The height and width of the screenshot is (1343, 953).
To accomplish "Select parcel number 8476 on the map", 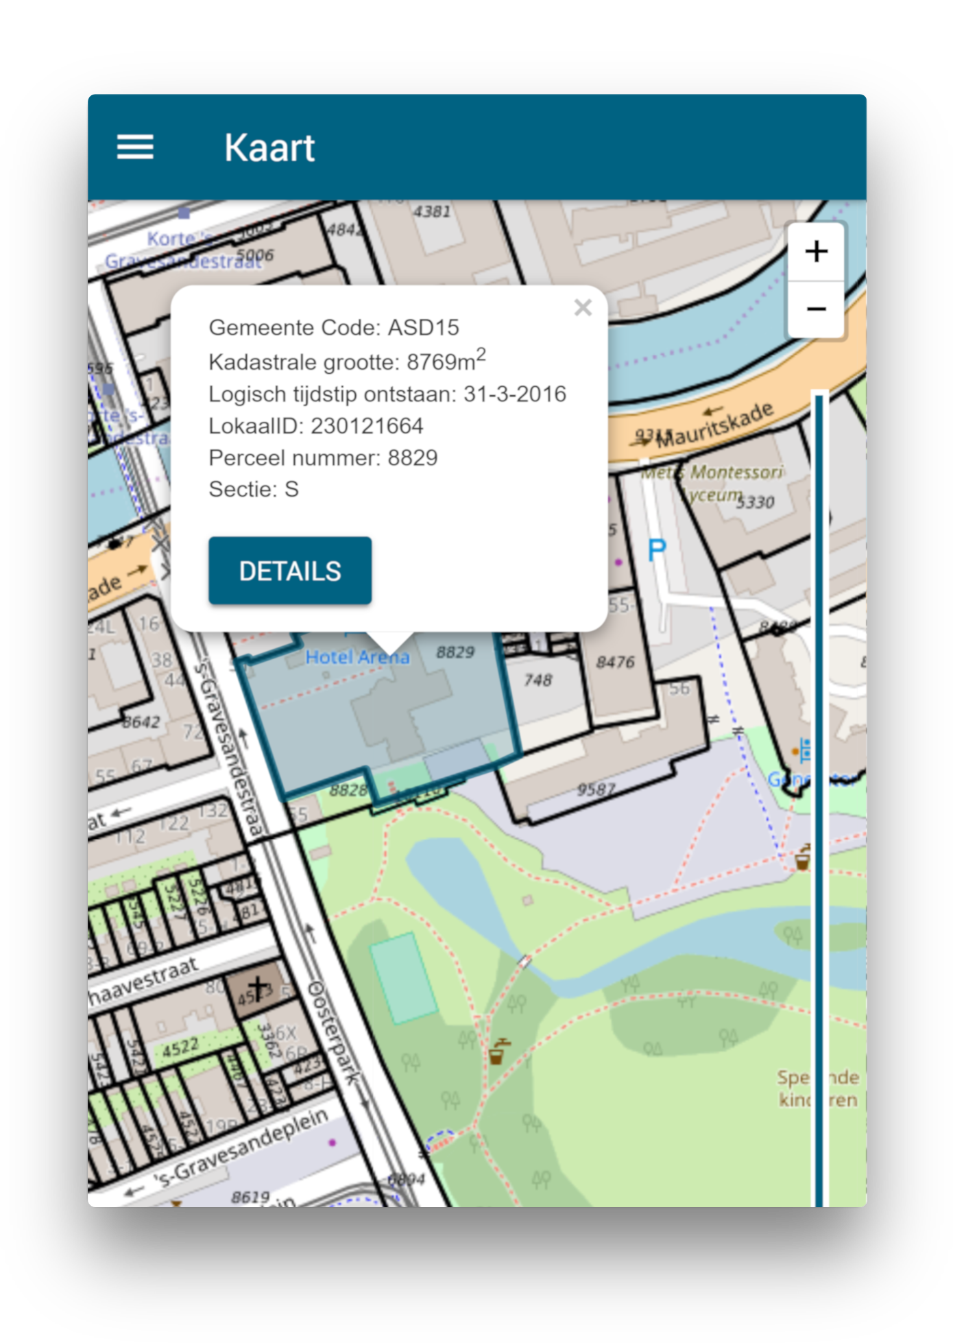I will [615, 662].
